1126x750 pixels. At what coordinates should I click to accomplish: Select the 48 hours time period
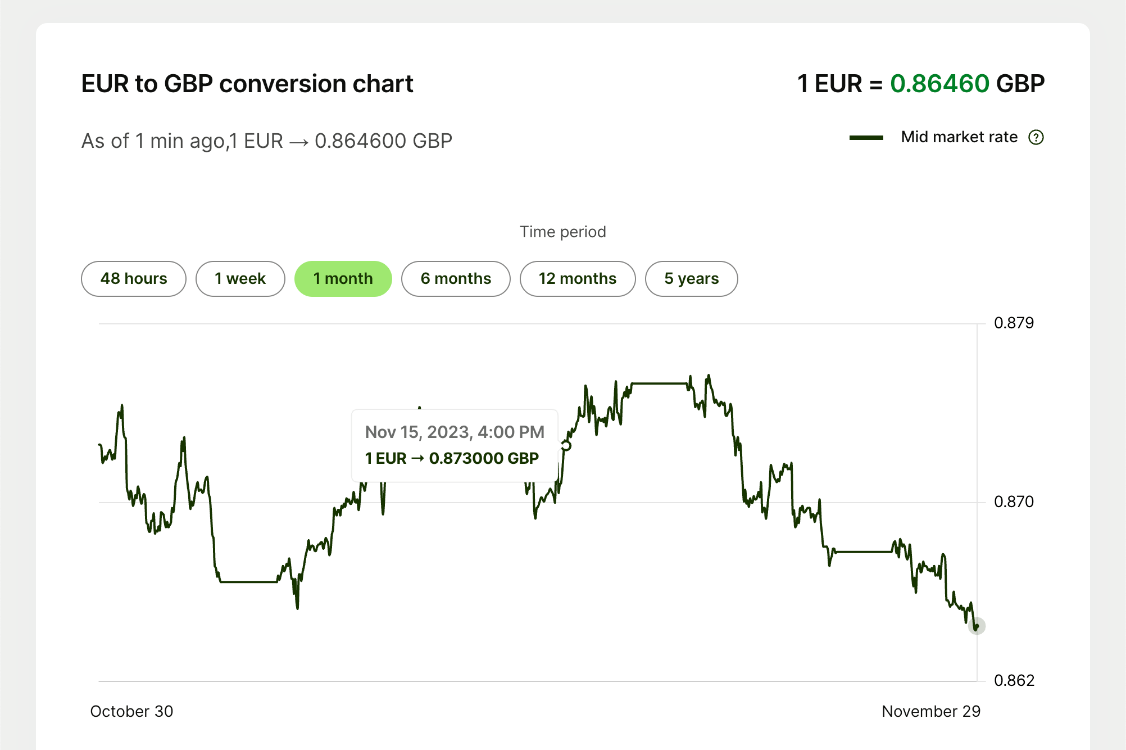point(133,278)
